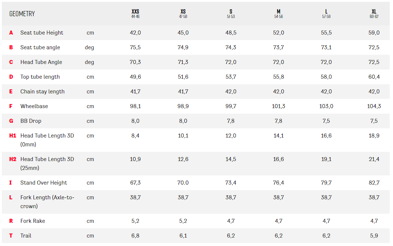Click the GEOMETRY table heading
Viewport: 393px width, 246px height.
coord(22,14)
